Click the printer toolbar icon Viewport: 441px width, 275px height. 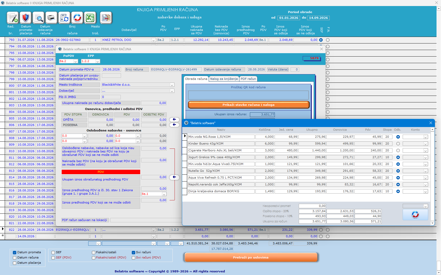point(51,18)
